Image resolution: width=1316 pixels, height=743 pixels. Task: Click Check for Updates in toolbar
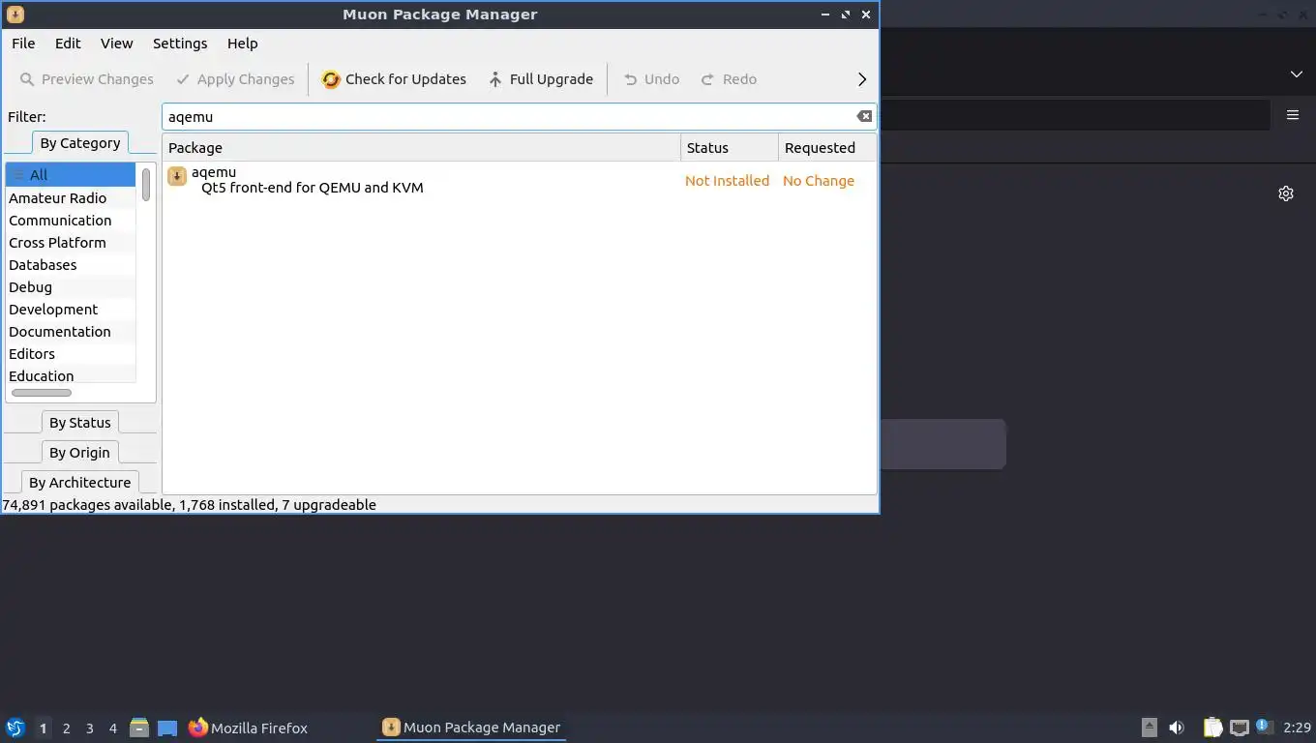394,79
